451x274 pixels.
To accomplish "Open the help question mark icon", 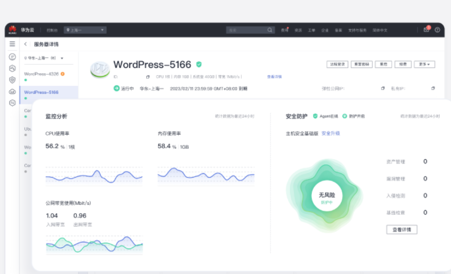I will (x=438, y=30).
